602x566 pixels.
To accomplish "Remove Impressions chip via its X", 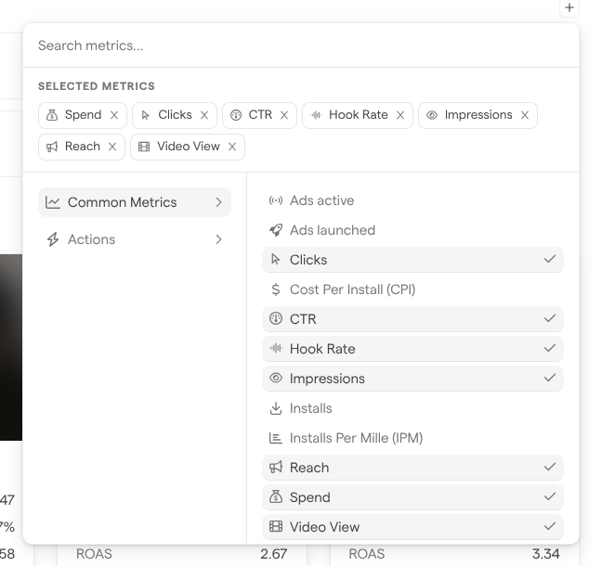I will click(525, 115).
